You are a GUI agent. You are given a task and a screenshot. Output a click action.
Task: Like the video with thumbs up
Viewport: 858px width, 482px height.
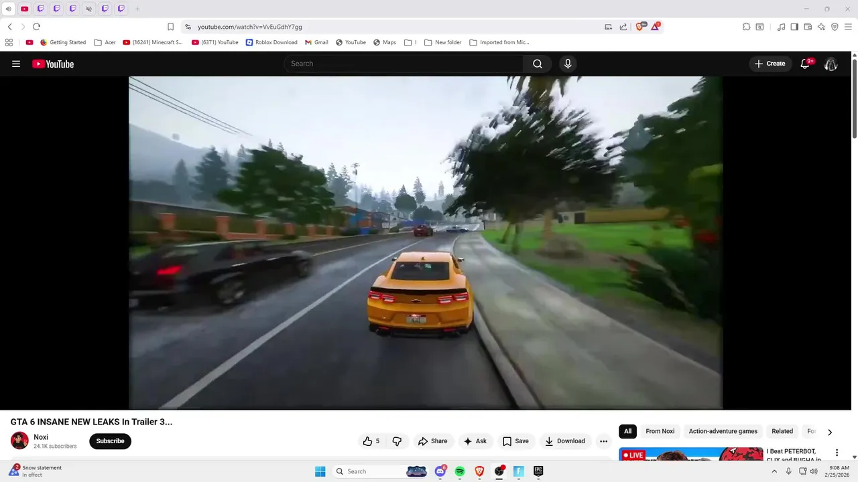click(371, 441)
